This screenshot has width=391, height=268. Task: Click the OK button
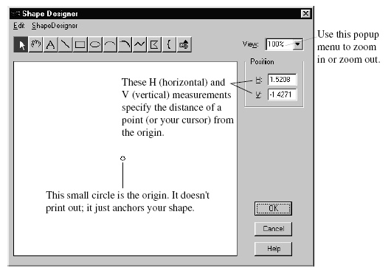pos(273,208)
